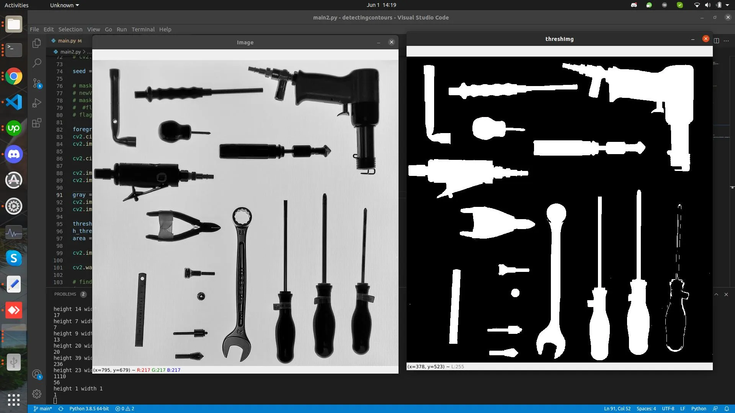Screen dimensions: 735x413
Task: Launch Google Chrome from the dock
Action: pos(14,76)
